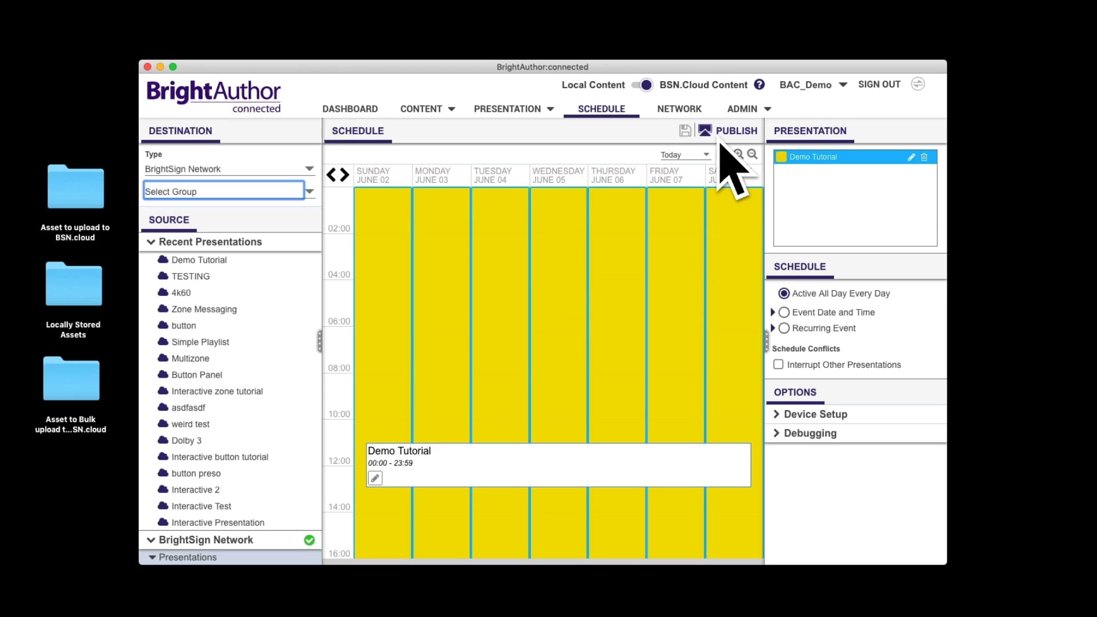Edit the Demo Tutorial presentation pencil icon

pos(911,157)
